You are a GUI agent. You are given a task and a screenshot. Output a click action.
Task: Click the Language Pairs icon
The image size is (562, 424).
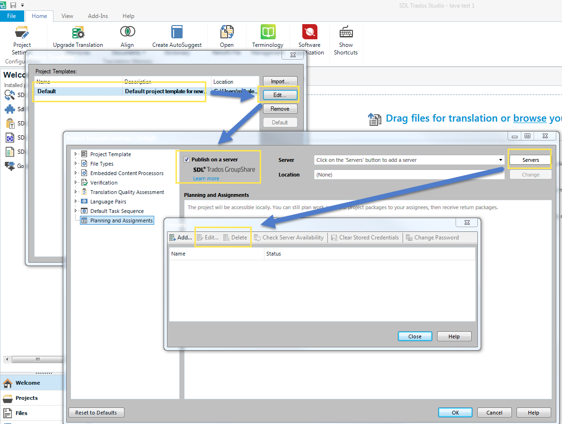(x=84, y=202)
